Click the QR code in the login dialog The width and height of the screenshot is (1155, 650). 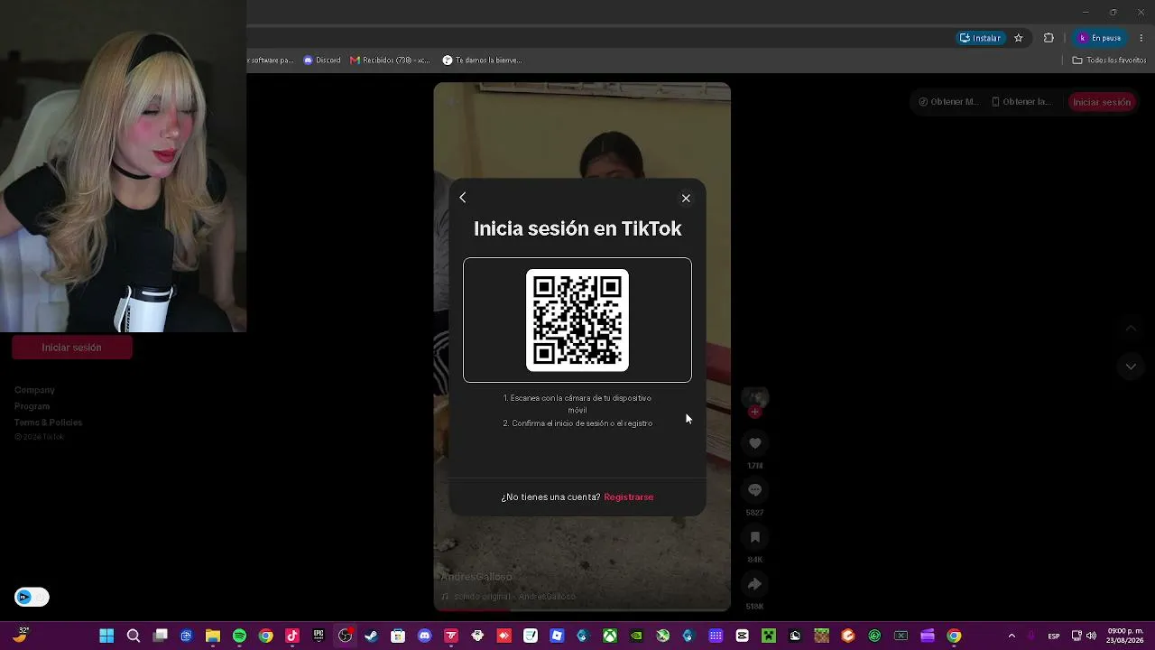point(577,320)
